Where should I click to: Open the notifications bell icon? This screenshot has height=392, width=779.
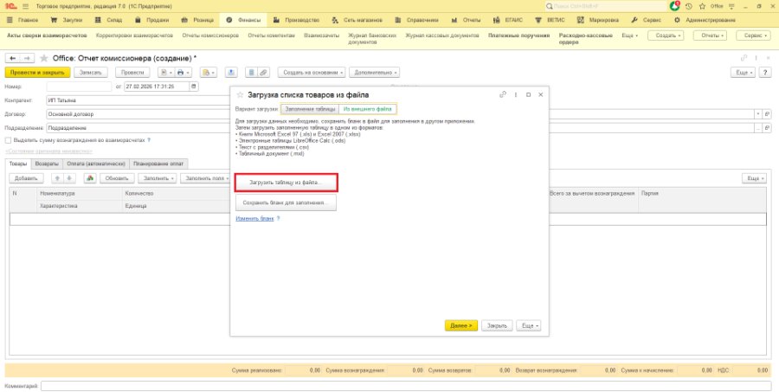674,6
